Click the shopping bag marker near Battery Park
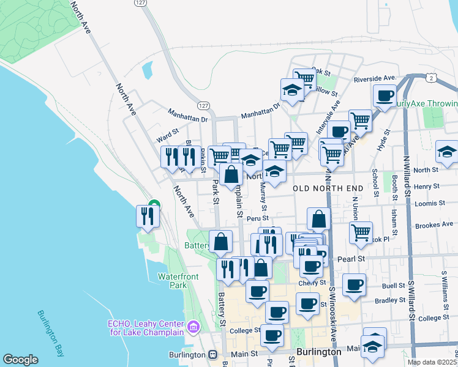 (x=221, y=242)
